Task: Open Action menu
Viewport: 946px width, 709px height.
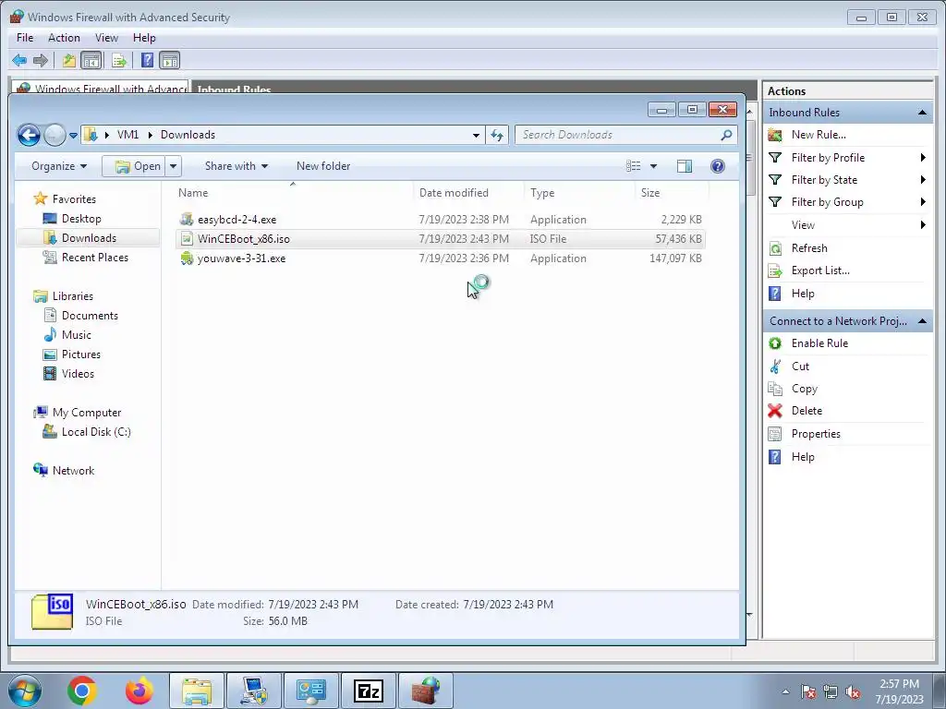Action: tap(64, 37)
